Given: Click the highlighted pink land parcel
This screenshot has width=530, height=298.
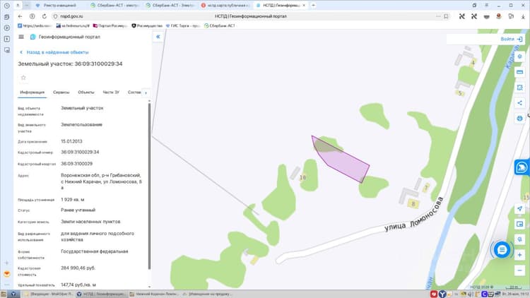Looking at the screenshot, I should tap(345, 162).
